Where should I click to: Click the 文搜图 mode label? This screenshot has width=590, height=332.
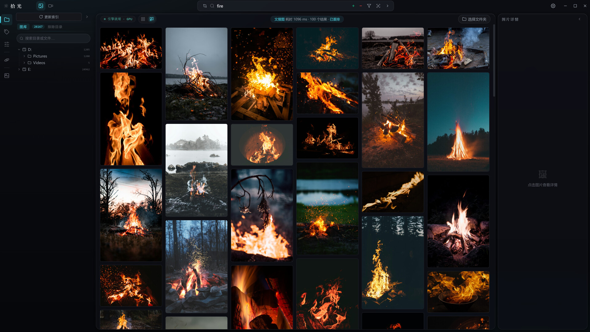click(x=279, y=19)
